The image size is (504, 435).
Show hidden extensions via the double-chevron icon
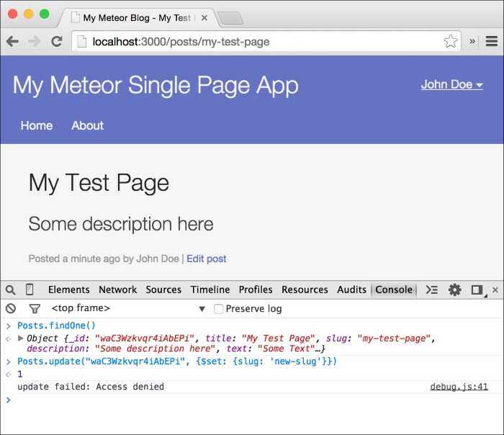coord(472,41)
